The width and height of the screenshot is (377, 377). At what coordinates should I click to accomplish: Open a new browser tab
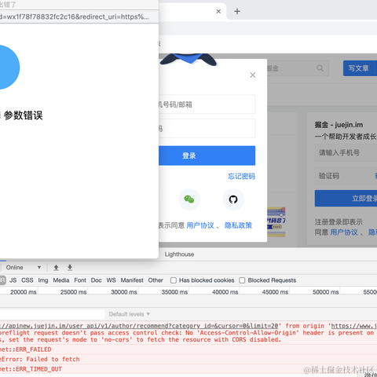[237, 11]
